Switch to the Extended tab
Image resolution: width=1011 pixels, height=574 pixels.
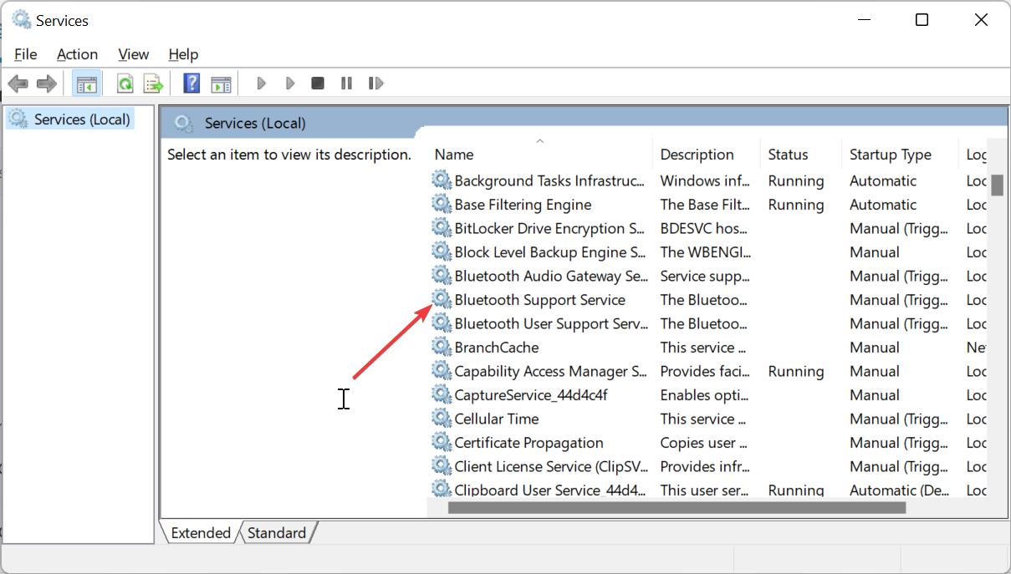201,532
